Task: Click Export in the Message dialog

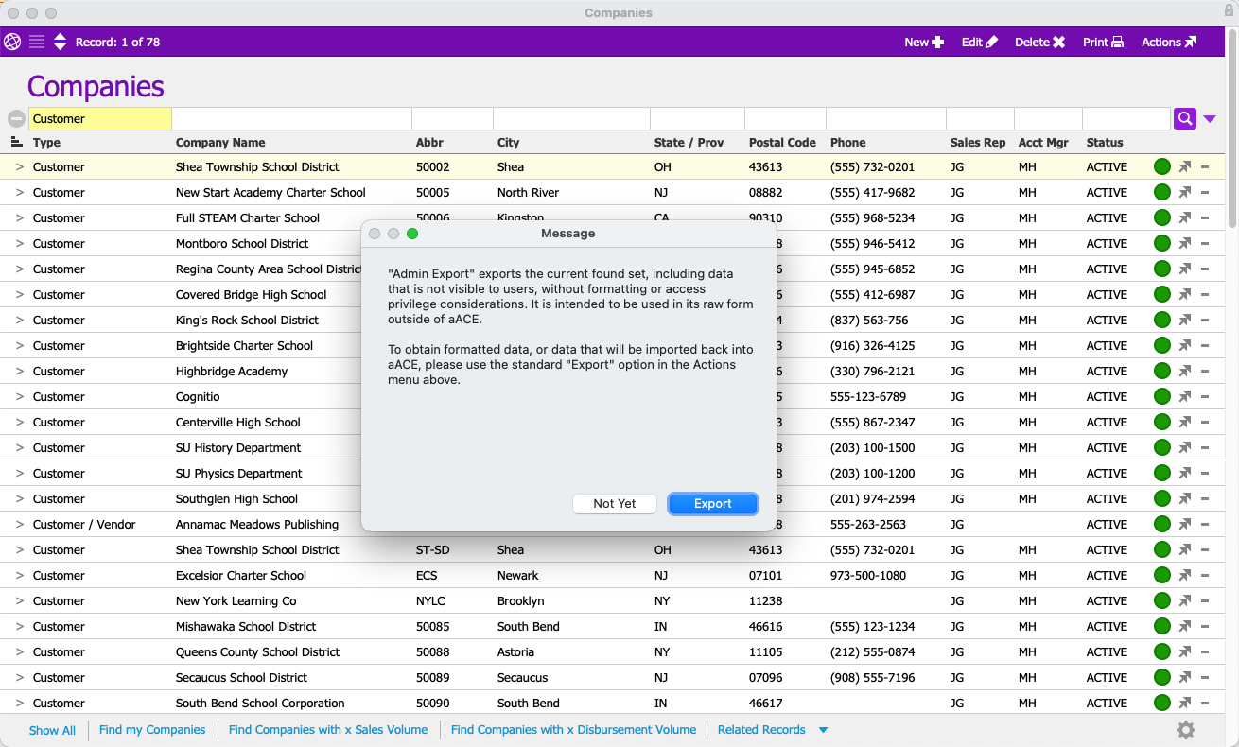Action: click(x=712, y=504)
